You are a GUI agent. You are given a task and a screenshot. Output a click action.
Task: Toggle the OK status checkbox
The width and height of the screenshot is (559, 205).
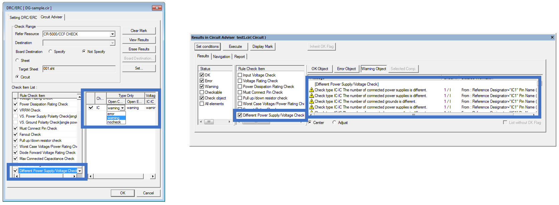point(202,75)
